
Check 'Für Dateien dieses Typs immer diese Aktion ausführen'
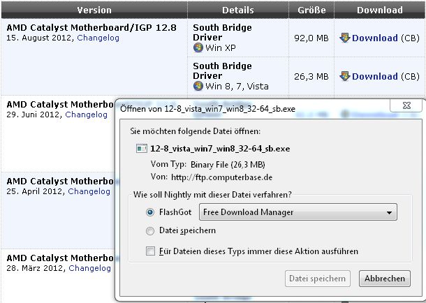150,251
